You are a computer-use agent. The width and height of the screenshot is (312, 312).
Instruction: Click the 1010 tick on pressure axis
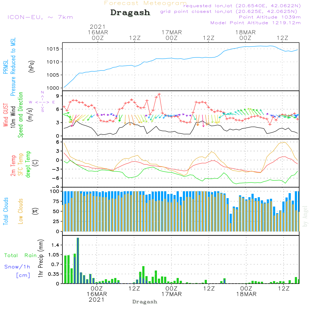(53, 62)
